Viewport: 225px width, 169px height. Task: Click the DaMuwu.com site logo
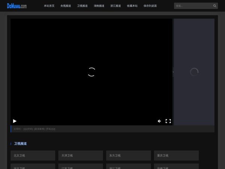point(17,6)
